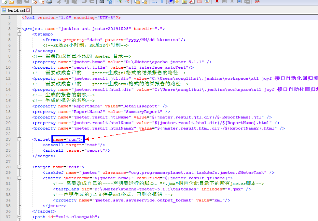Click Save recorded macro icon

(x=247, y=2)
